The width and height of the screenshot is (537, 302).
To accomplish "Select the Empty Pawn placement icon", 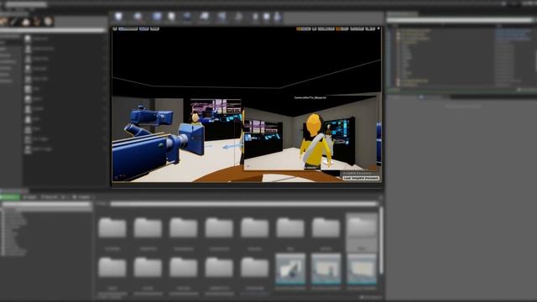I will pos(28,59).
